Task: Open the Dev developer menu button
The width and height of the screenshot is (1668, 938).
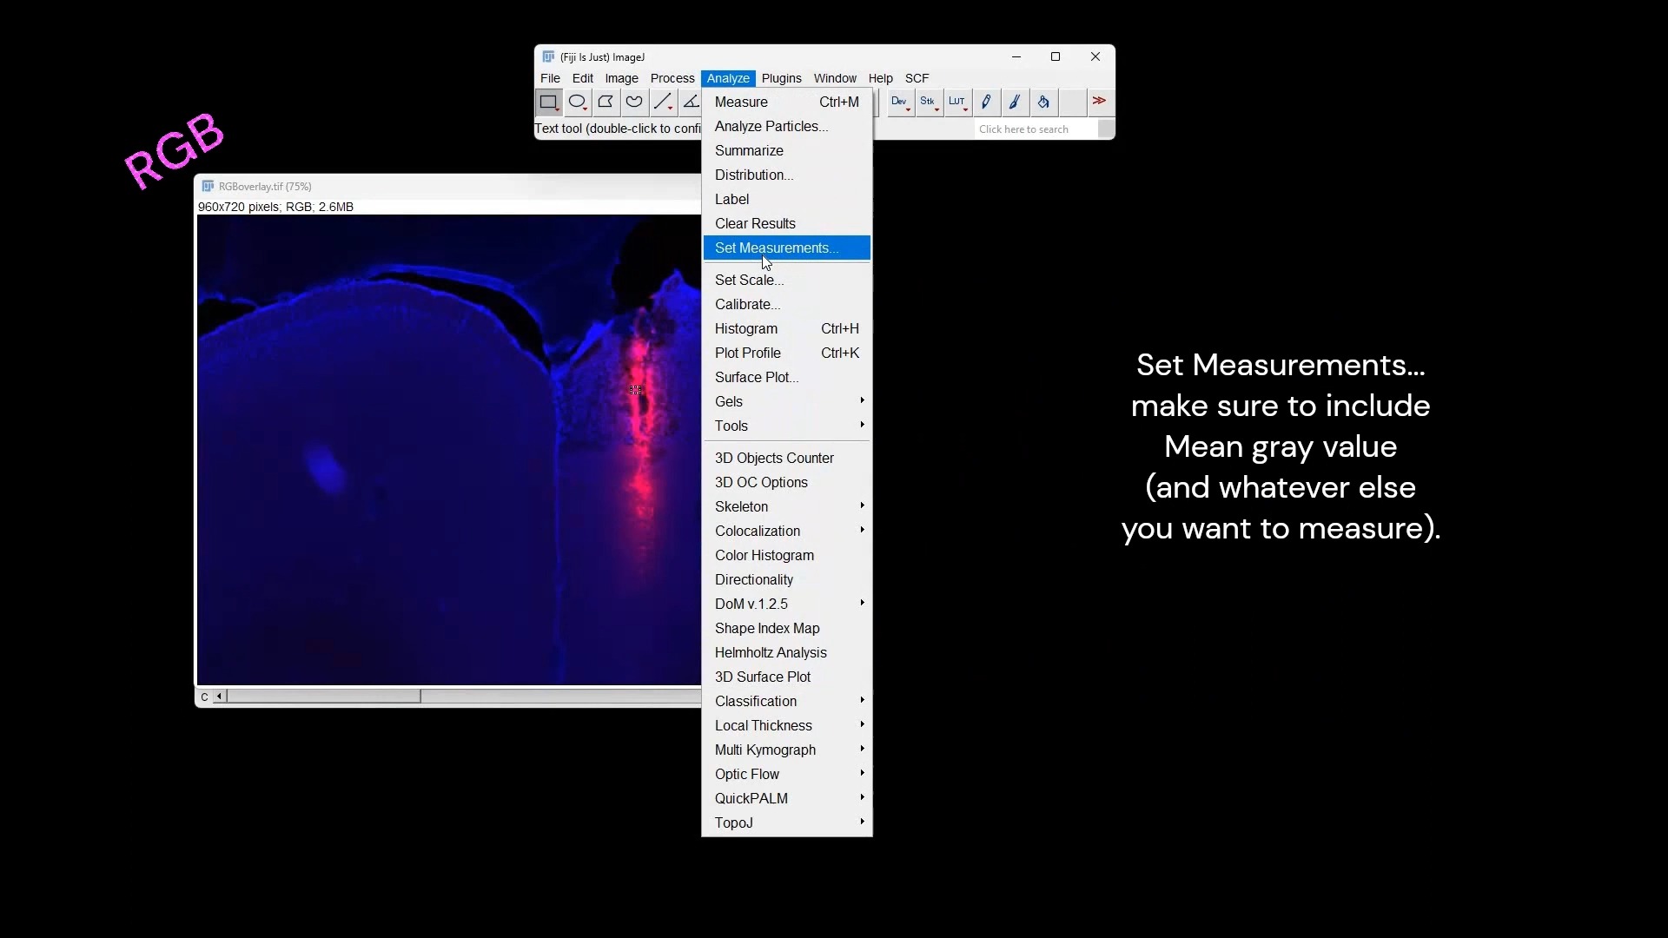Action: [900, 102]
